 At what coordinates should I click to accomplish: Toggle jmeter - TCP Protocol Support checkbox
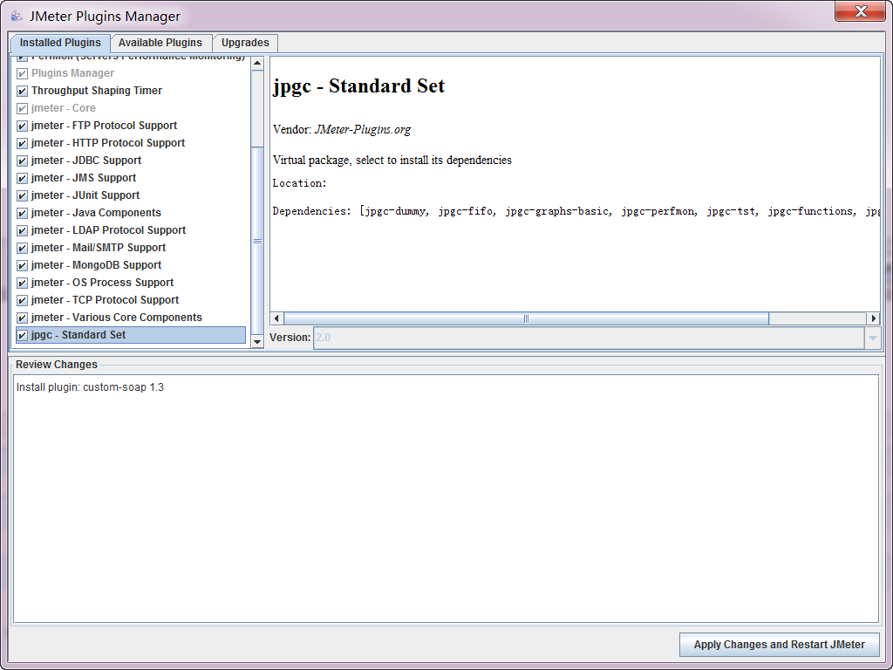click(22, 301)
